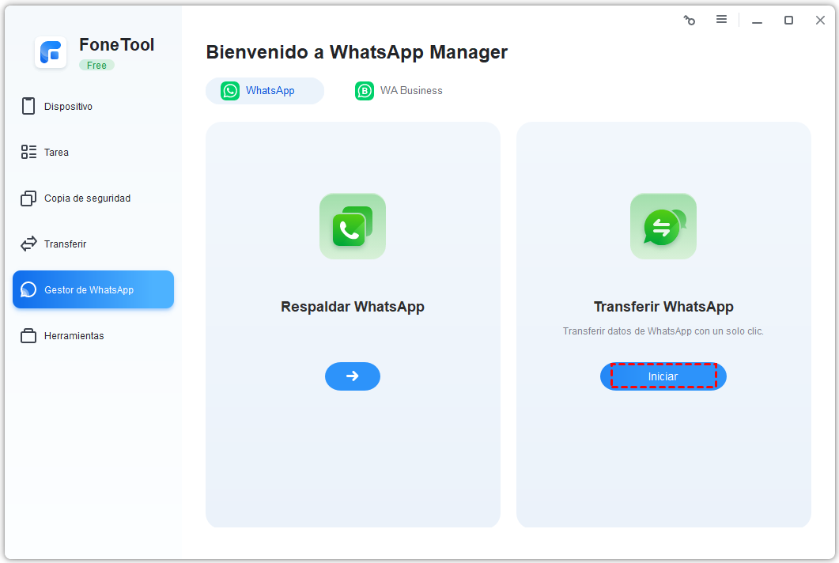Click the green Respaldar WhatsApp phone icon
The width and height of the screenshot is (839, 563).
pos(353,226)
